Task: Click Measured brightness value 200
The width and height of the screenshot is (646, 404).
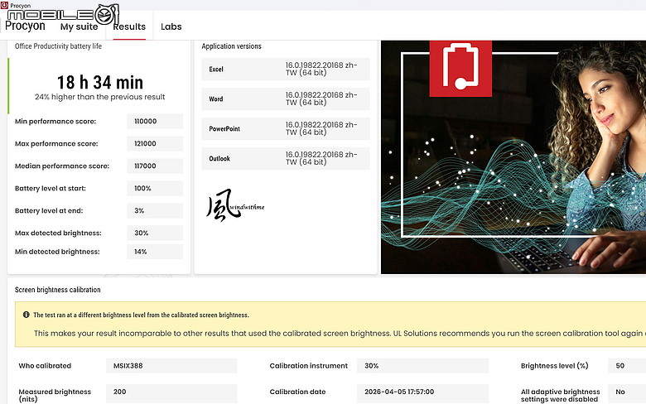Action: click(x=171, y=392)
